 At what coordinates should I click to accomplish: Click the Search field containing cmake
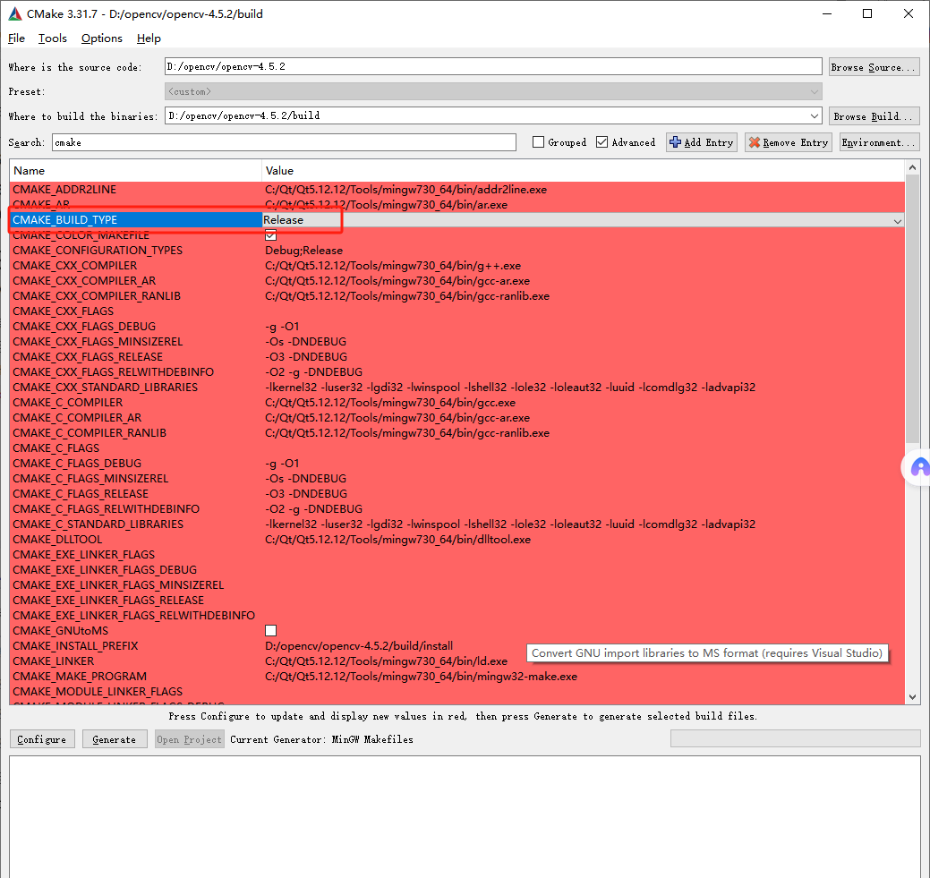pyautogui.click(x=284, y=142)
